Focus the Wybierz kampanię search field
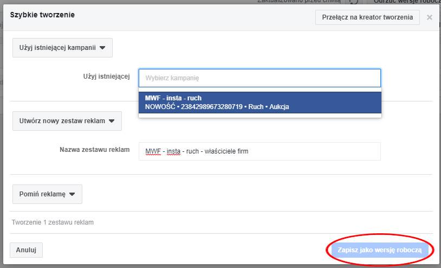The width and height of the screenshot is (441, 268). pos(260,78)
